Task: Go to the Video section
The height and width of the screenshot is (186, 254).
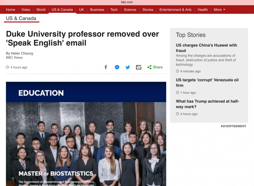Action: [x=26, y=10]
